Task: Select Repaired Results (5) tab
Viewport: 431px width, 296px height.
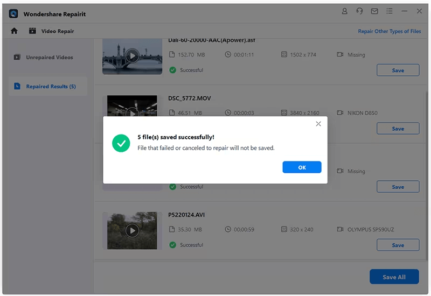Action: point(51,86)
